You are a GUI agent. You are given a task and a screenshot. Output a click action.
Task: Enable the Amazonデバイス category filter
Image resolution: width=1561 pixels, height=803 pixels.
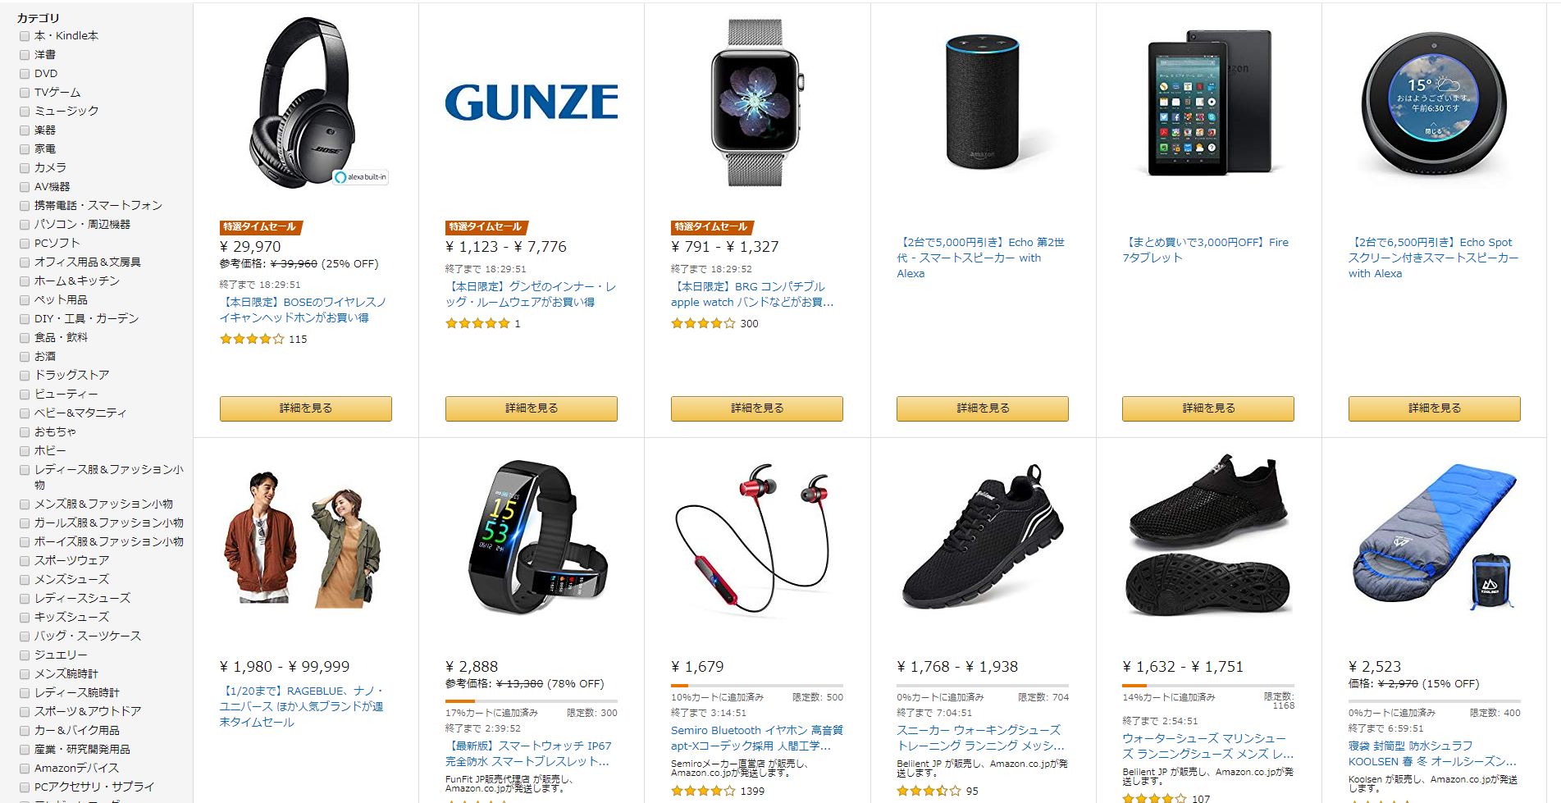pyautogui.click(x=25, y=769)
